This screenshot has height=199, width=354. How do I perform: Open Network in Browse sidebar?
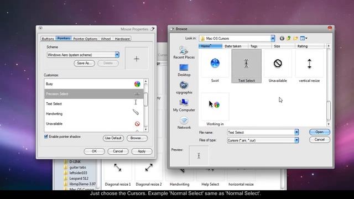tap(184, 123)
